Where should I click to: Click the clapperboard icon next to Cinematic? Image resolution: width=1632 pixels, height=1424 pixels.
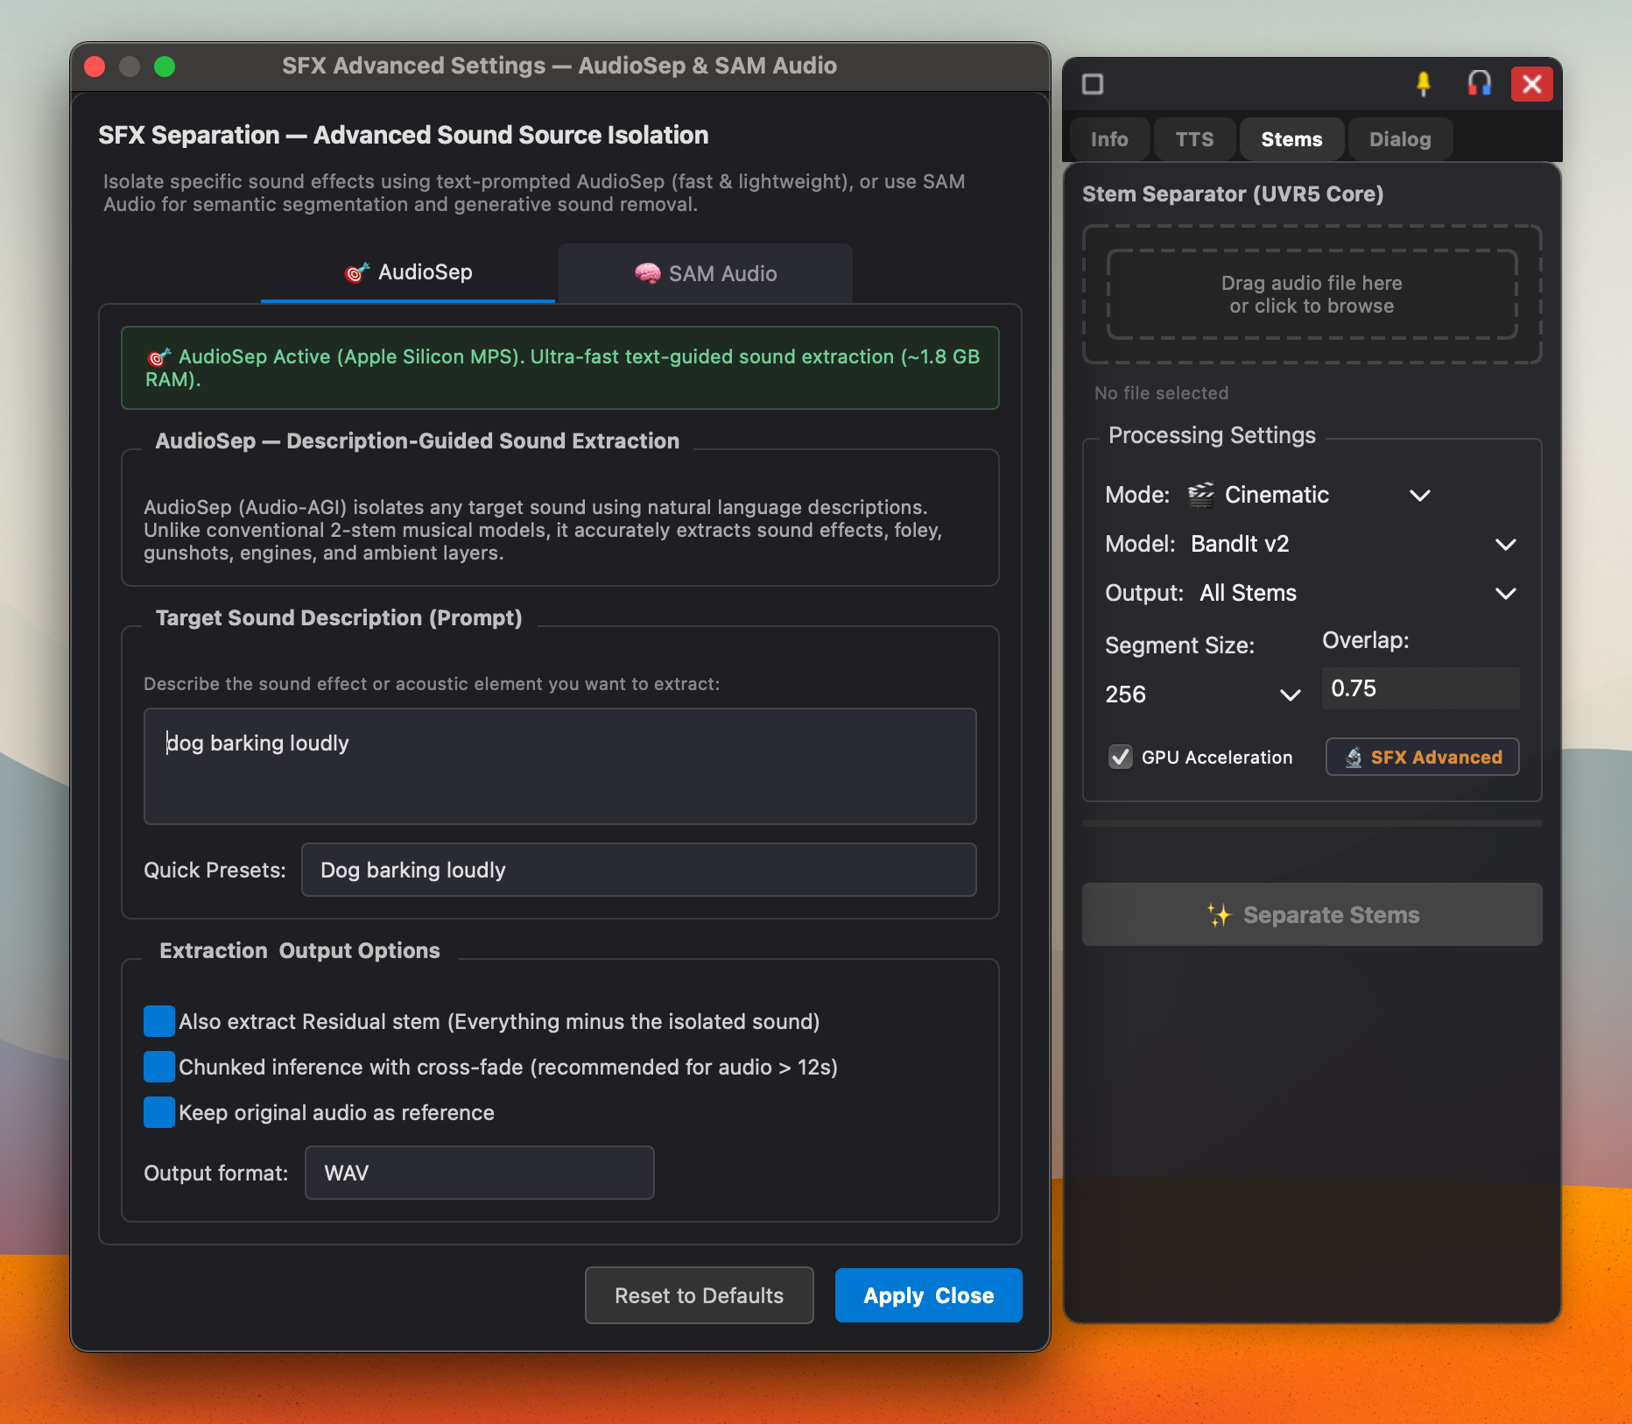click(x=1201, y=495)
